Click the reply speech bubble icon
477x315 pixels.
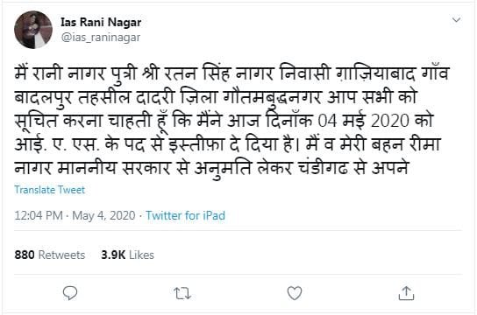[70, 293]
